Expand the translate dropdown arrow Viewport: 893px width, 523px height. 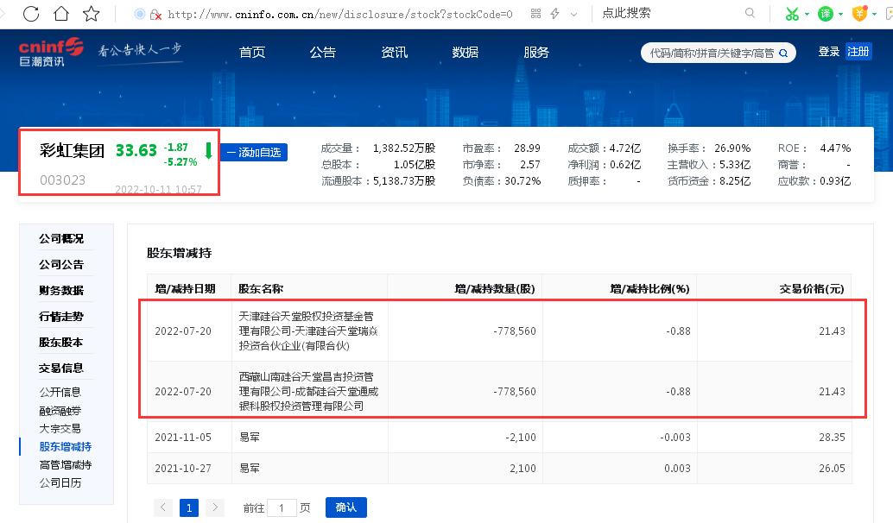pyautogui.click(x=840, y=14)
